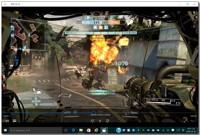Click elapsed time 0:02:51
The height and width of the screenshot is (135, 200).
pyautogui.click(x=6, y=116)
